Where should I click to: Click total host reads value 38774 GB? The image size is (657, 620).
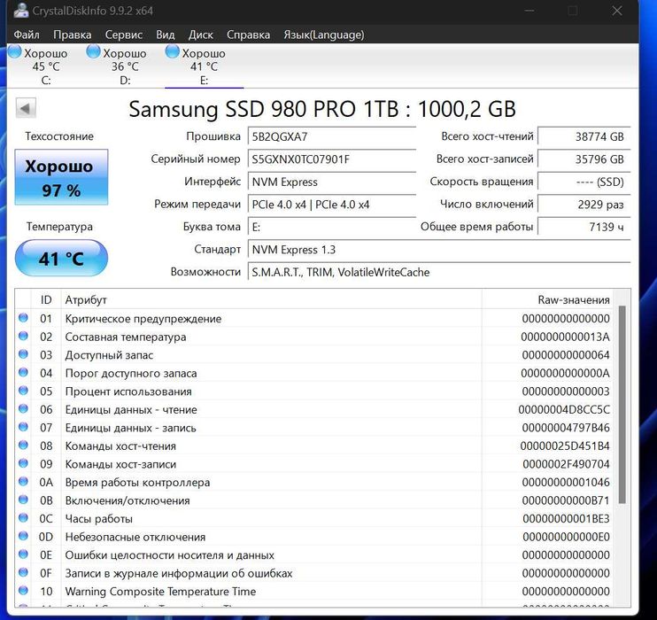click(584, 136)
